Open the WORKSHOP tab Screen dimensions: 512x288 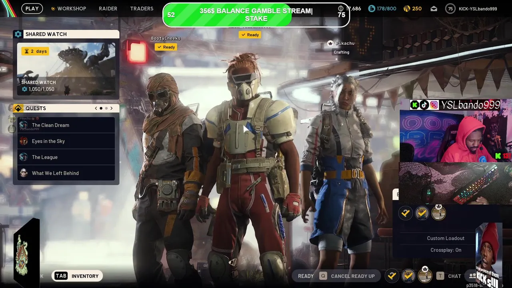tap(68, 8)
